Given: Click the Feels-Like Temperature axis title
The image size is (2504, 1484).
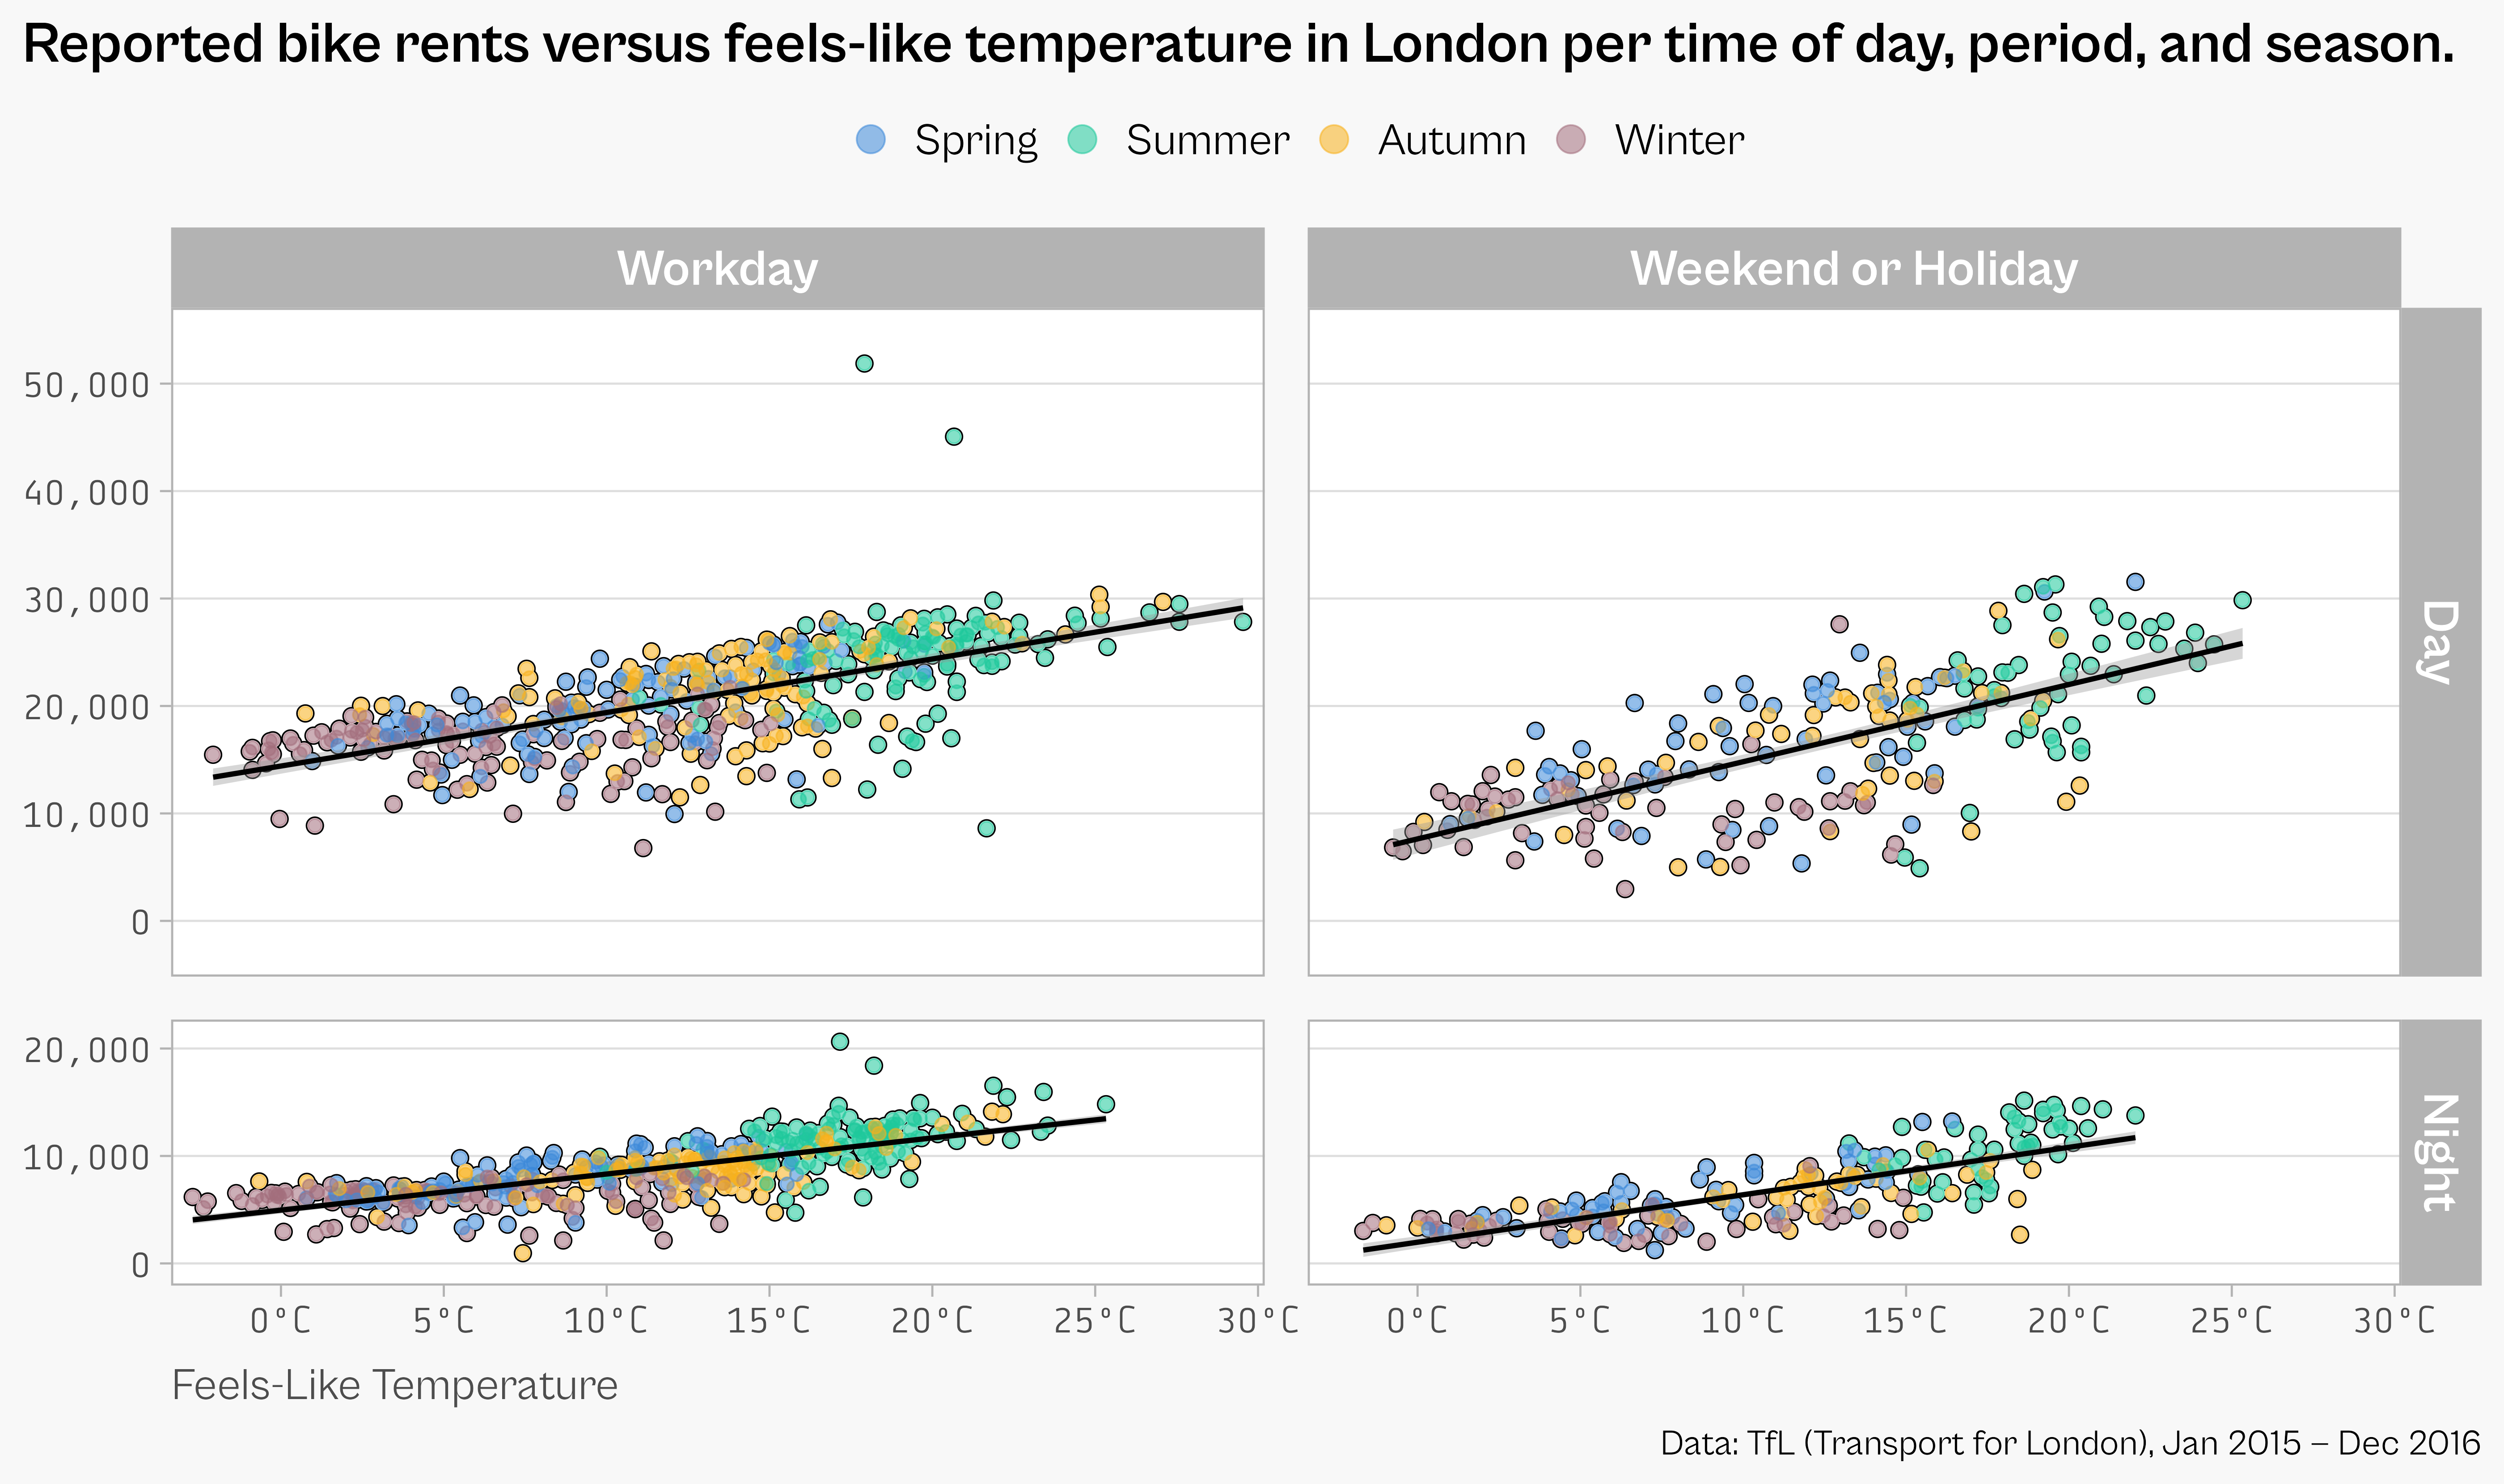Looking at the screenshot, I should (395, 1385).
